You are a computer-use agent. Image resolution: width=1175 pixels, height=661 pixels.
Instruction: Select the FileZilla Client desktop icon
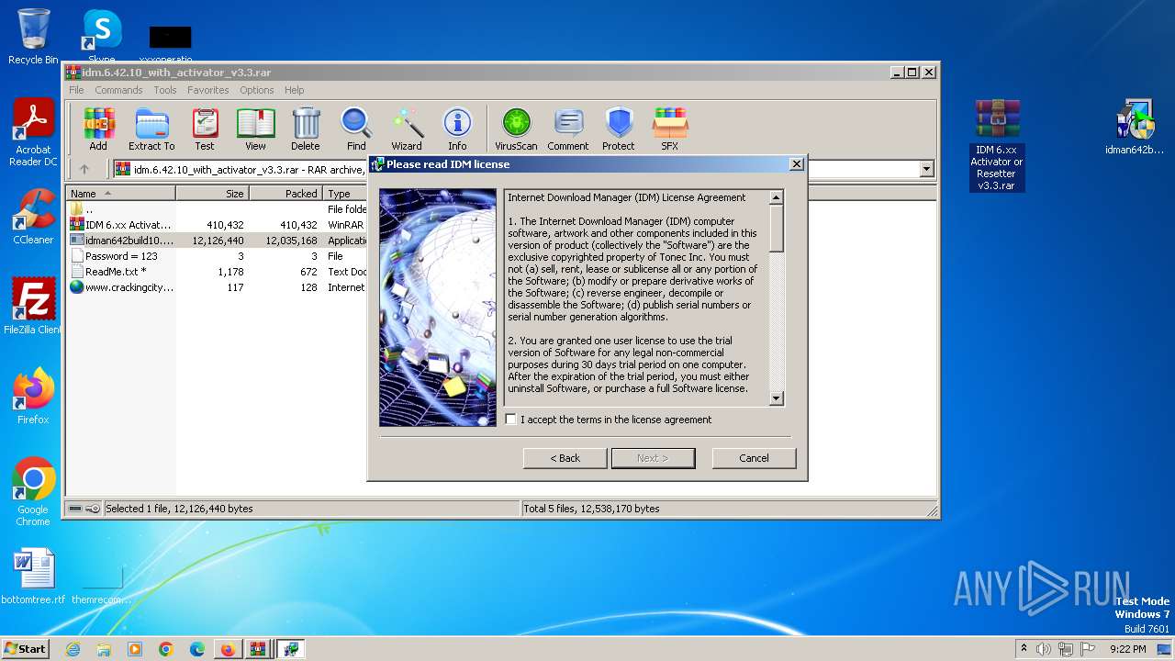coord(33,307)
